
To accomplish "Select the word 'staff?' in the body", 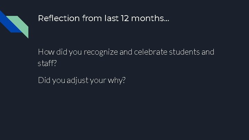I will pyautogui.click(x=47, y=63).
